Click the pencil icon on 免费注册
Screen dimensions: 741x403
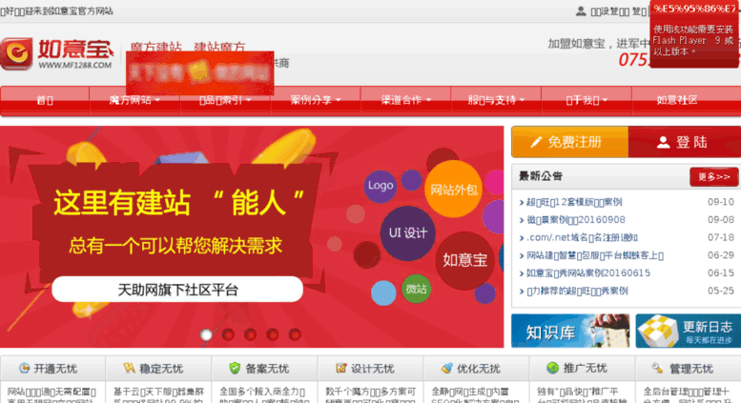point(536,142)
